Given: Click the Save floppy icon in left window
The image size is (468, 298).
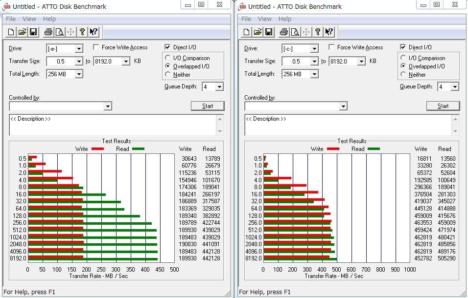Looking at the screenshot, I should pos(33,32).
